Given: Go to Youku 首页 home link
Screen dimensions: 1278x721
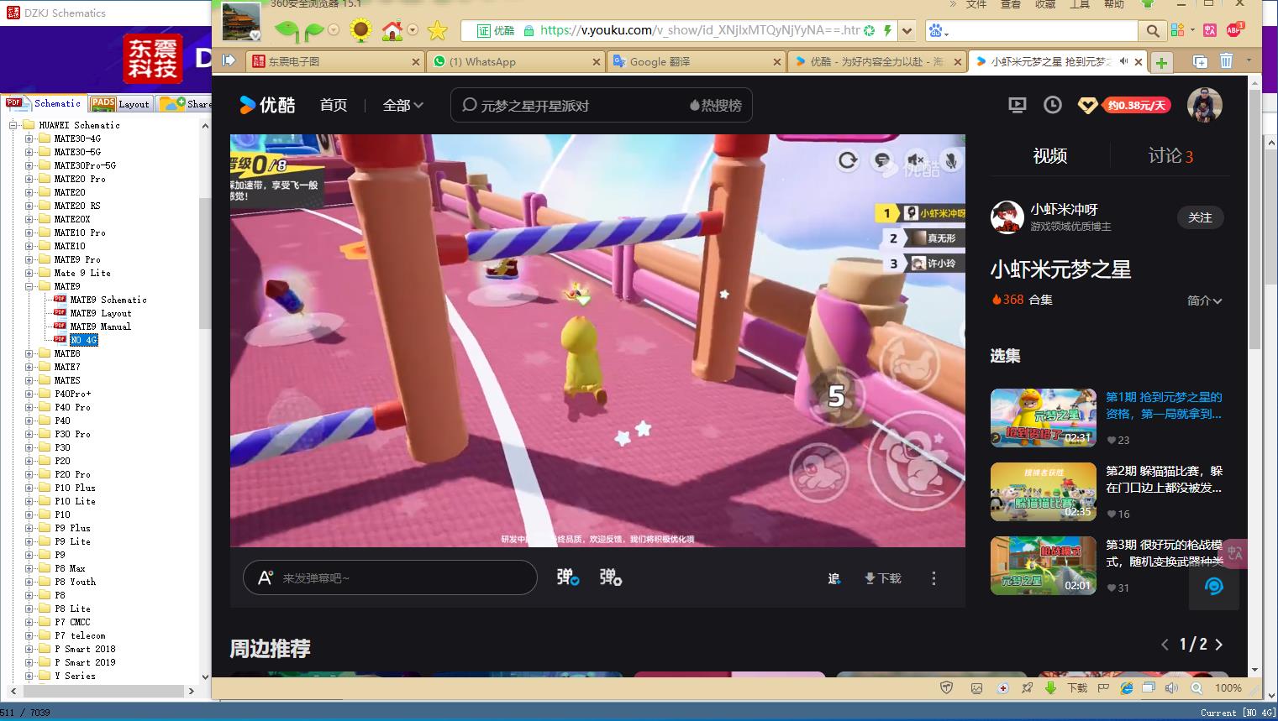Looking at the screenshot, I should (x=334, y=105).
